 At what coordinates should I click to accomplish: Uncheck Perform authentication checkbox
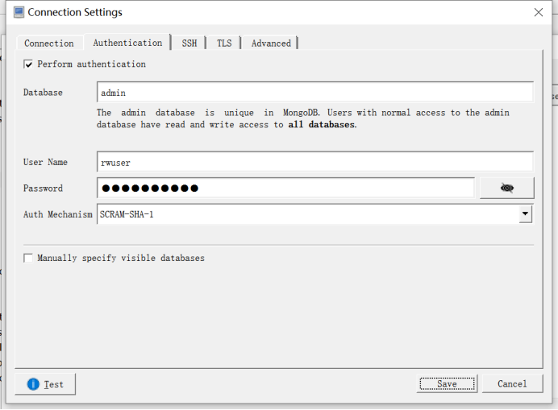pos(29,64)
